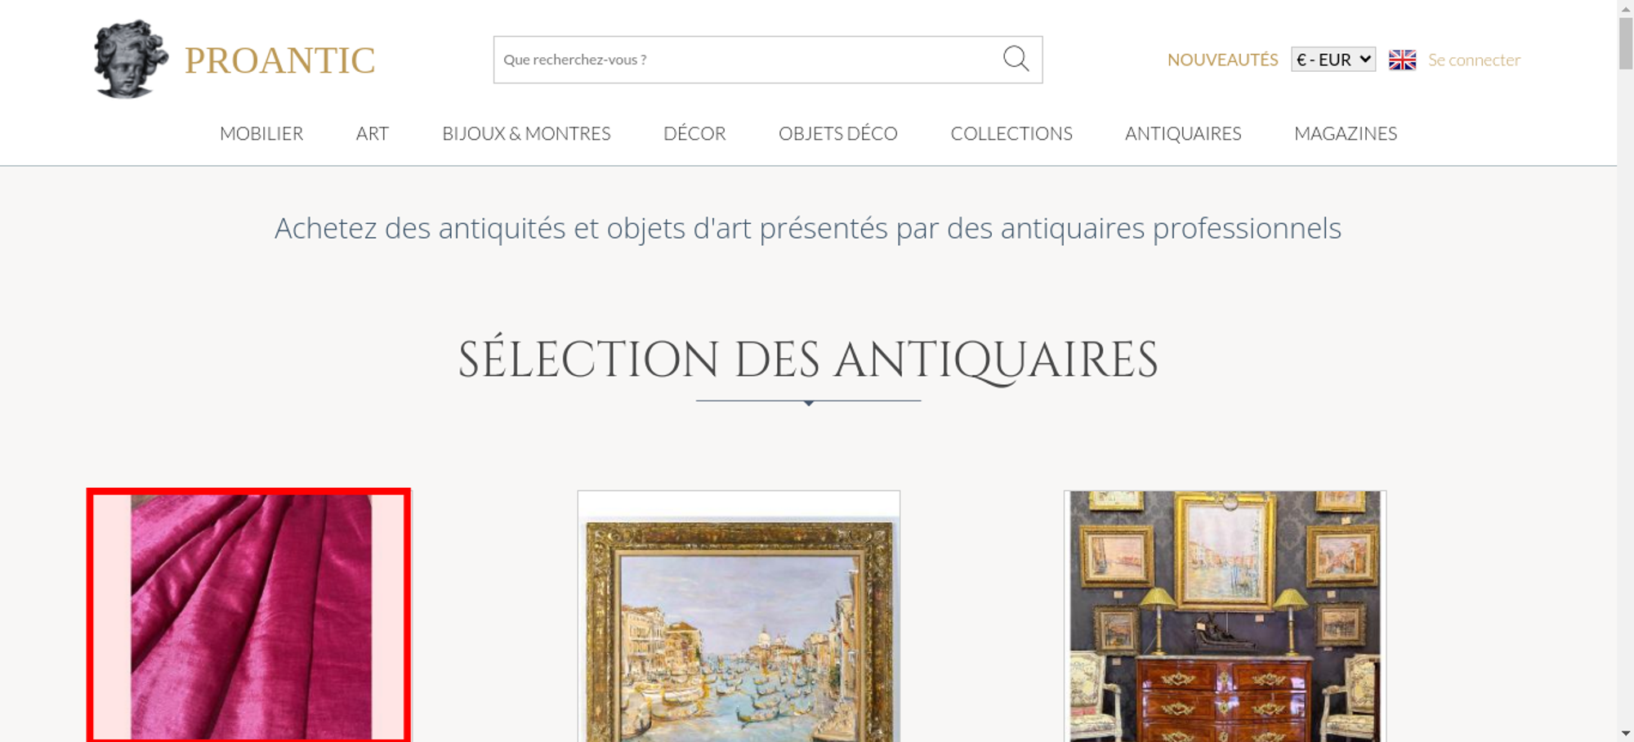
Task: Click the magnifying glass search icon
Action: click(1016, 59)
